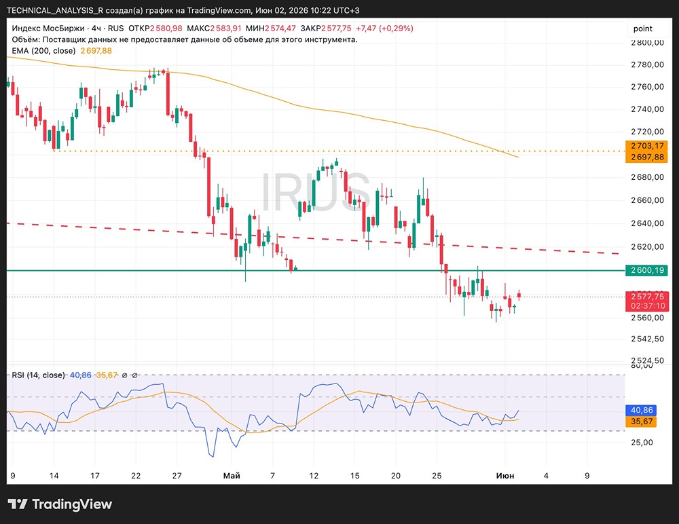Click the RSI average value 35,67 in legend
This screenshot has height=524, width=679.
tap(107, 375)
